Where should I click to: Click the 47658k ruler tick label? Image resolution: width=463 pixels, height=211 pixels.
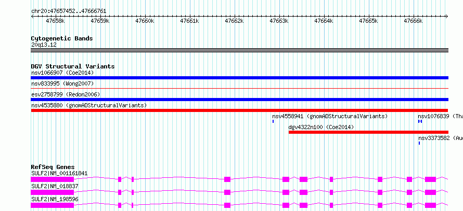[56, 21]
